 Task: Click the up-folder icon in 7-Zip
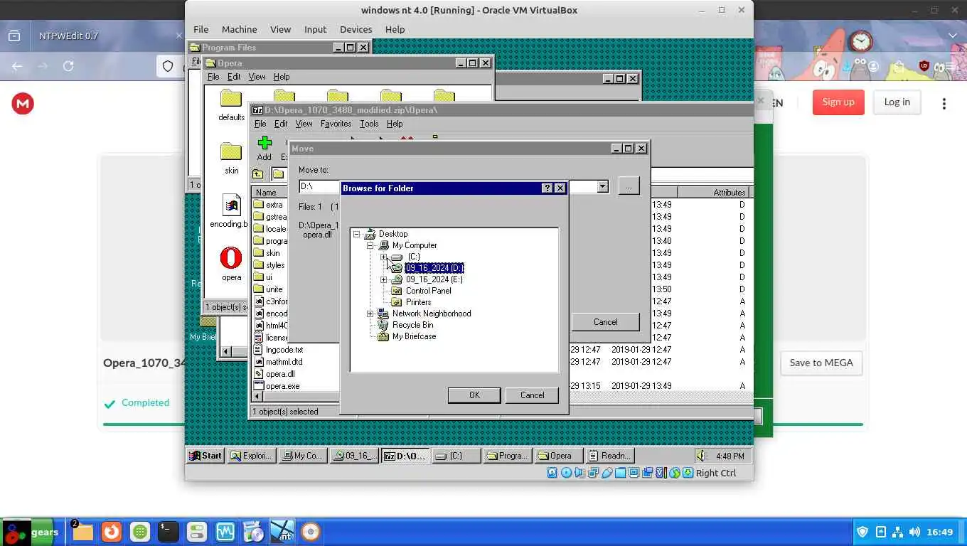(x=257, y=174)
